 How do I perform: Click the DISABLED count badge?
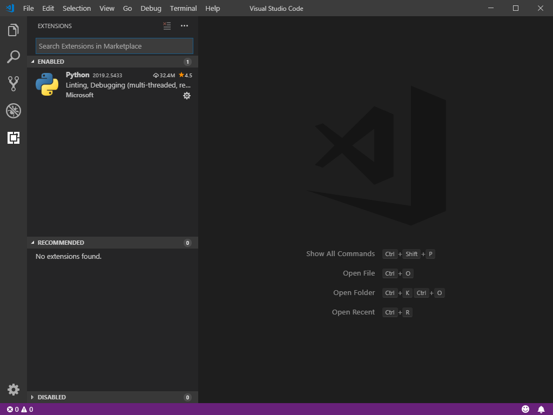(187, 397)
